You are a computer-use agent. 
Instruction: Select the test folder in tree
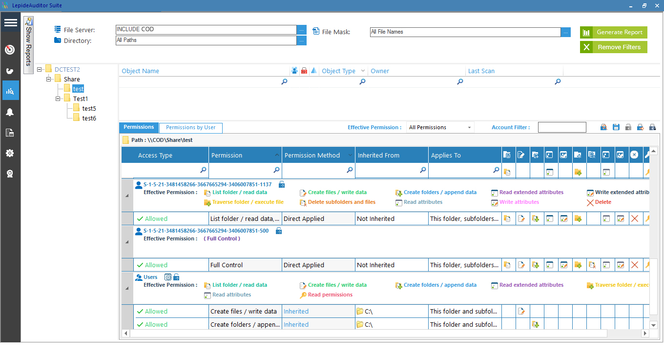coord(78,89)
